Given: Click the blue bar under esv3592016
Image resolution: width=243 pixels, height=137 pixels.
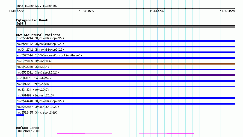Looking at the screenshot, I should [126, 58].
